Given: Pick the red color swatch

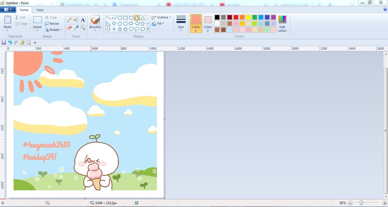Looking at the screenshot, I should [236, 17].
